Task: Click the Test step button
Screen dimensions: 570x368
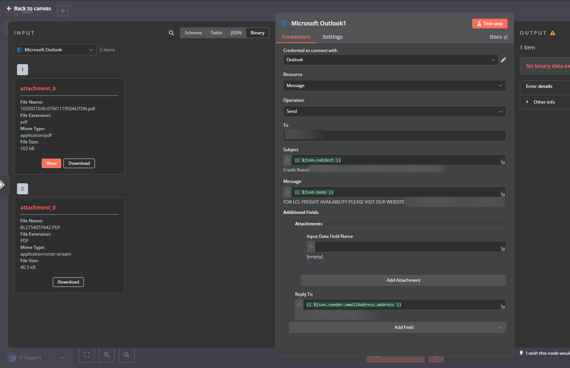Action: click(490, 24)
